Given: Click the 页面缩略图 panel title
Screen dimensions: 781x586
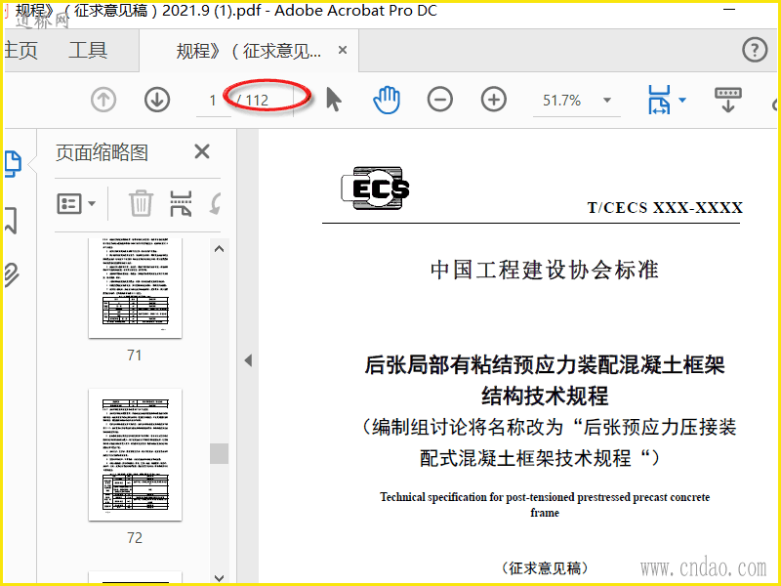Looking at the screenshot, I should [x=102, y=152].
